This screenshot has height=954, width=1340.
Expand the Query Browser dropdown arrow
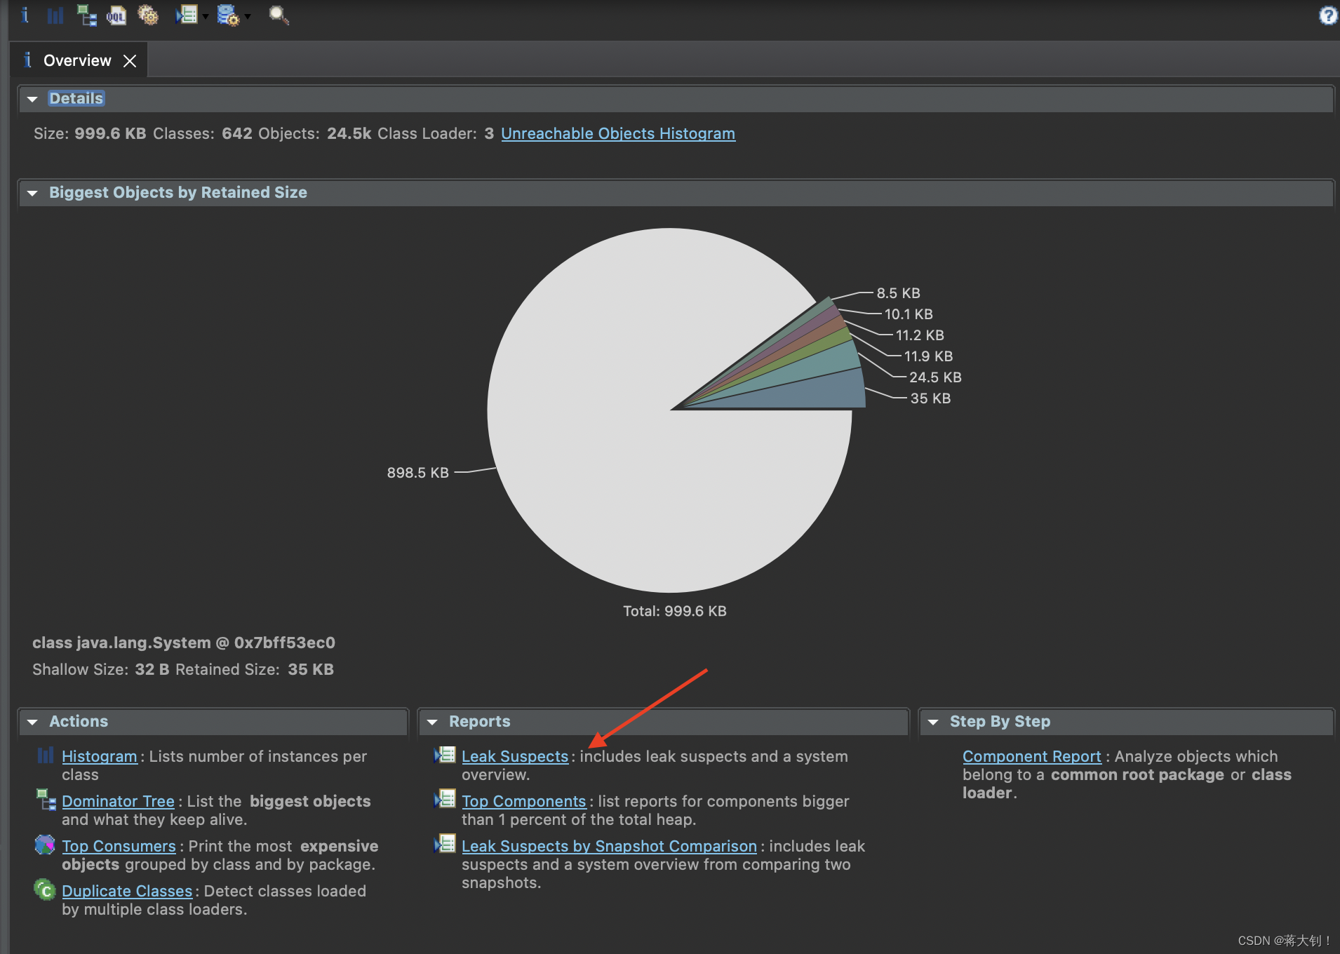click(248, 16)
